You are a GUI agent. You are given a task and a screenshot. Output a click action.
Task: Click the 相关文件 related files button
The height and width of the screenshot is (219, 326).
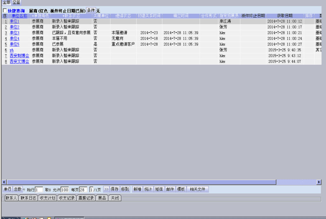point(197,189)
